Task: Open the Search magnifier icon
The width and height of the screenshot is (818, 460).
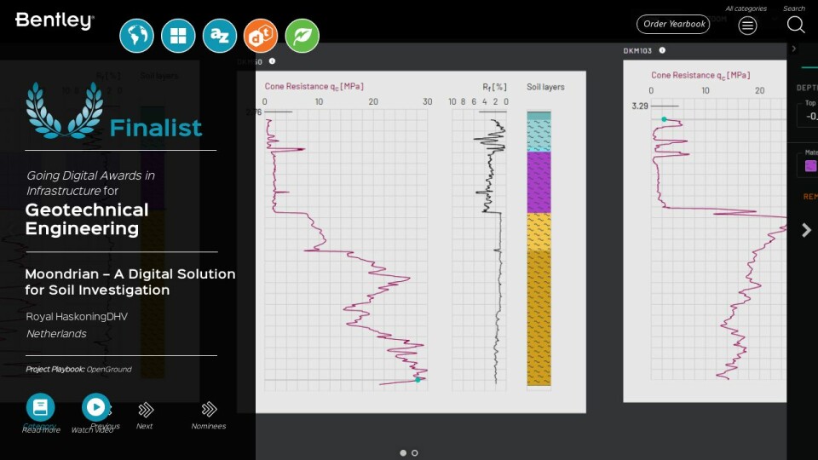Action: tap(796, 25)
